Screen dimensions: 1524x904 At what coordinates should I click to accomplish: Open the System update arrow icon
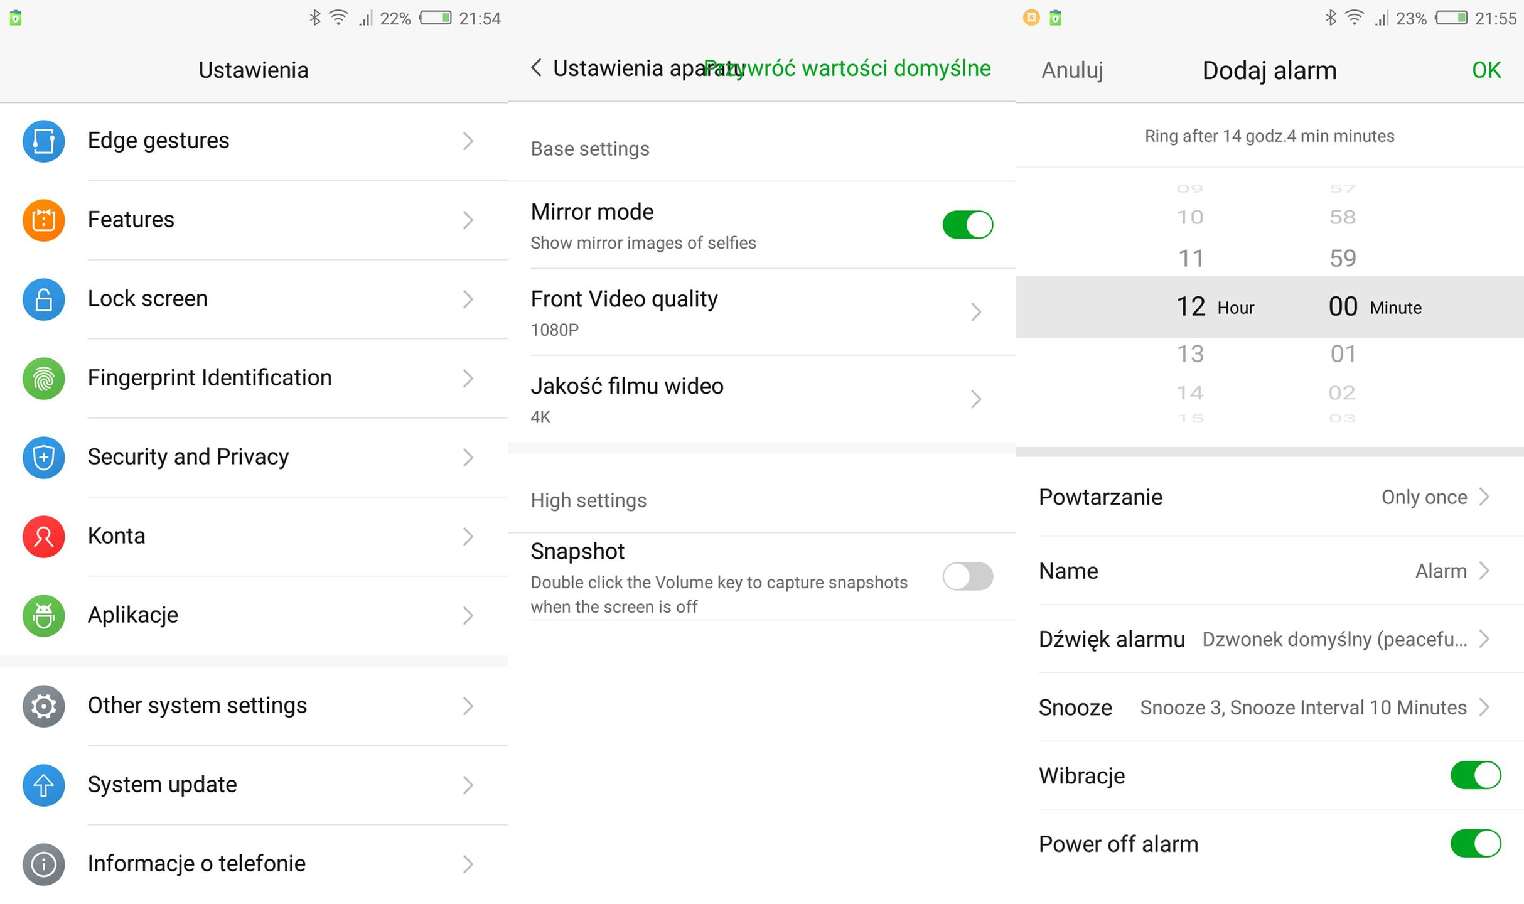pyautogui.click(x=43, y=785)
